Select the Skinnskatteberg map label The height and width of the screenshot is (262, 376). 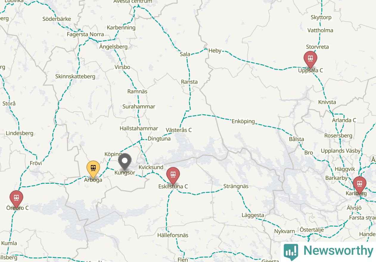click(75, 77)
